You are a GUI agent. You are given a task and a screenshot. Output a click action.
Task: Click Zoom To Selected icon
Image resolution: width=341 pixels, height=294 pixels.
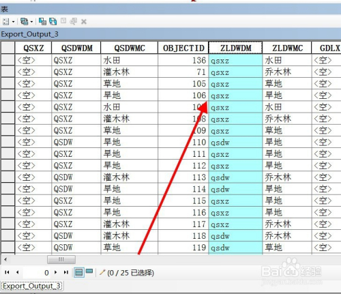point(74,22)
